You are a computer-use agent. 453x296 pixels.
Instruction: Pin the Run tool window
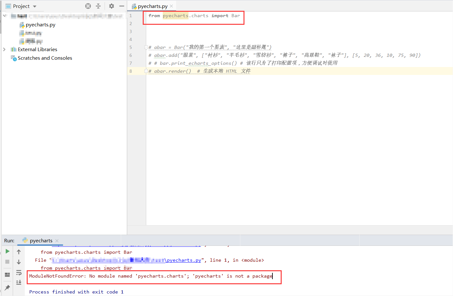(x=7, y=288)
